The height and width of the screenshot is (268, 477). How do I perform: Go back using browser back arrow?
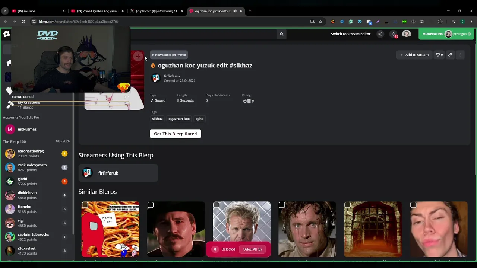(x=6, y=22)
